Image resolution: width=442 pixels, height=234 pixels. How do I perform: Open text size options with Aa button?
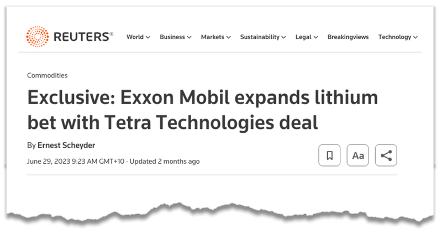(x=357, y=155)
